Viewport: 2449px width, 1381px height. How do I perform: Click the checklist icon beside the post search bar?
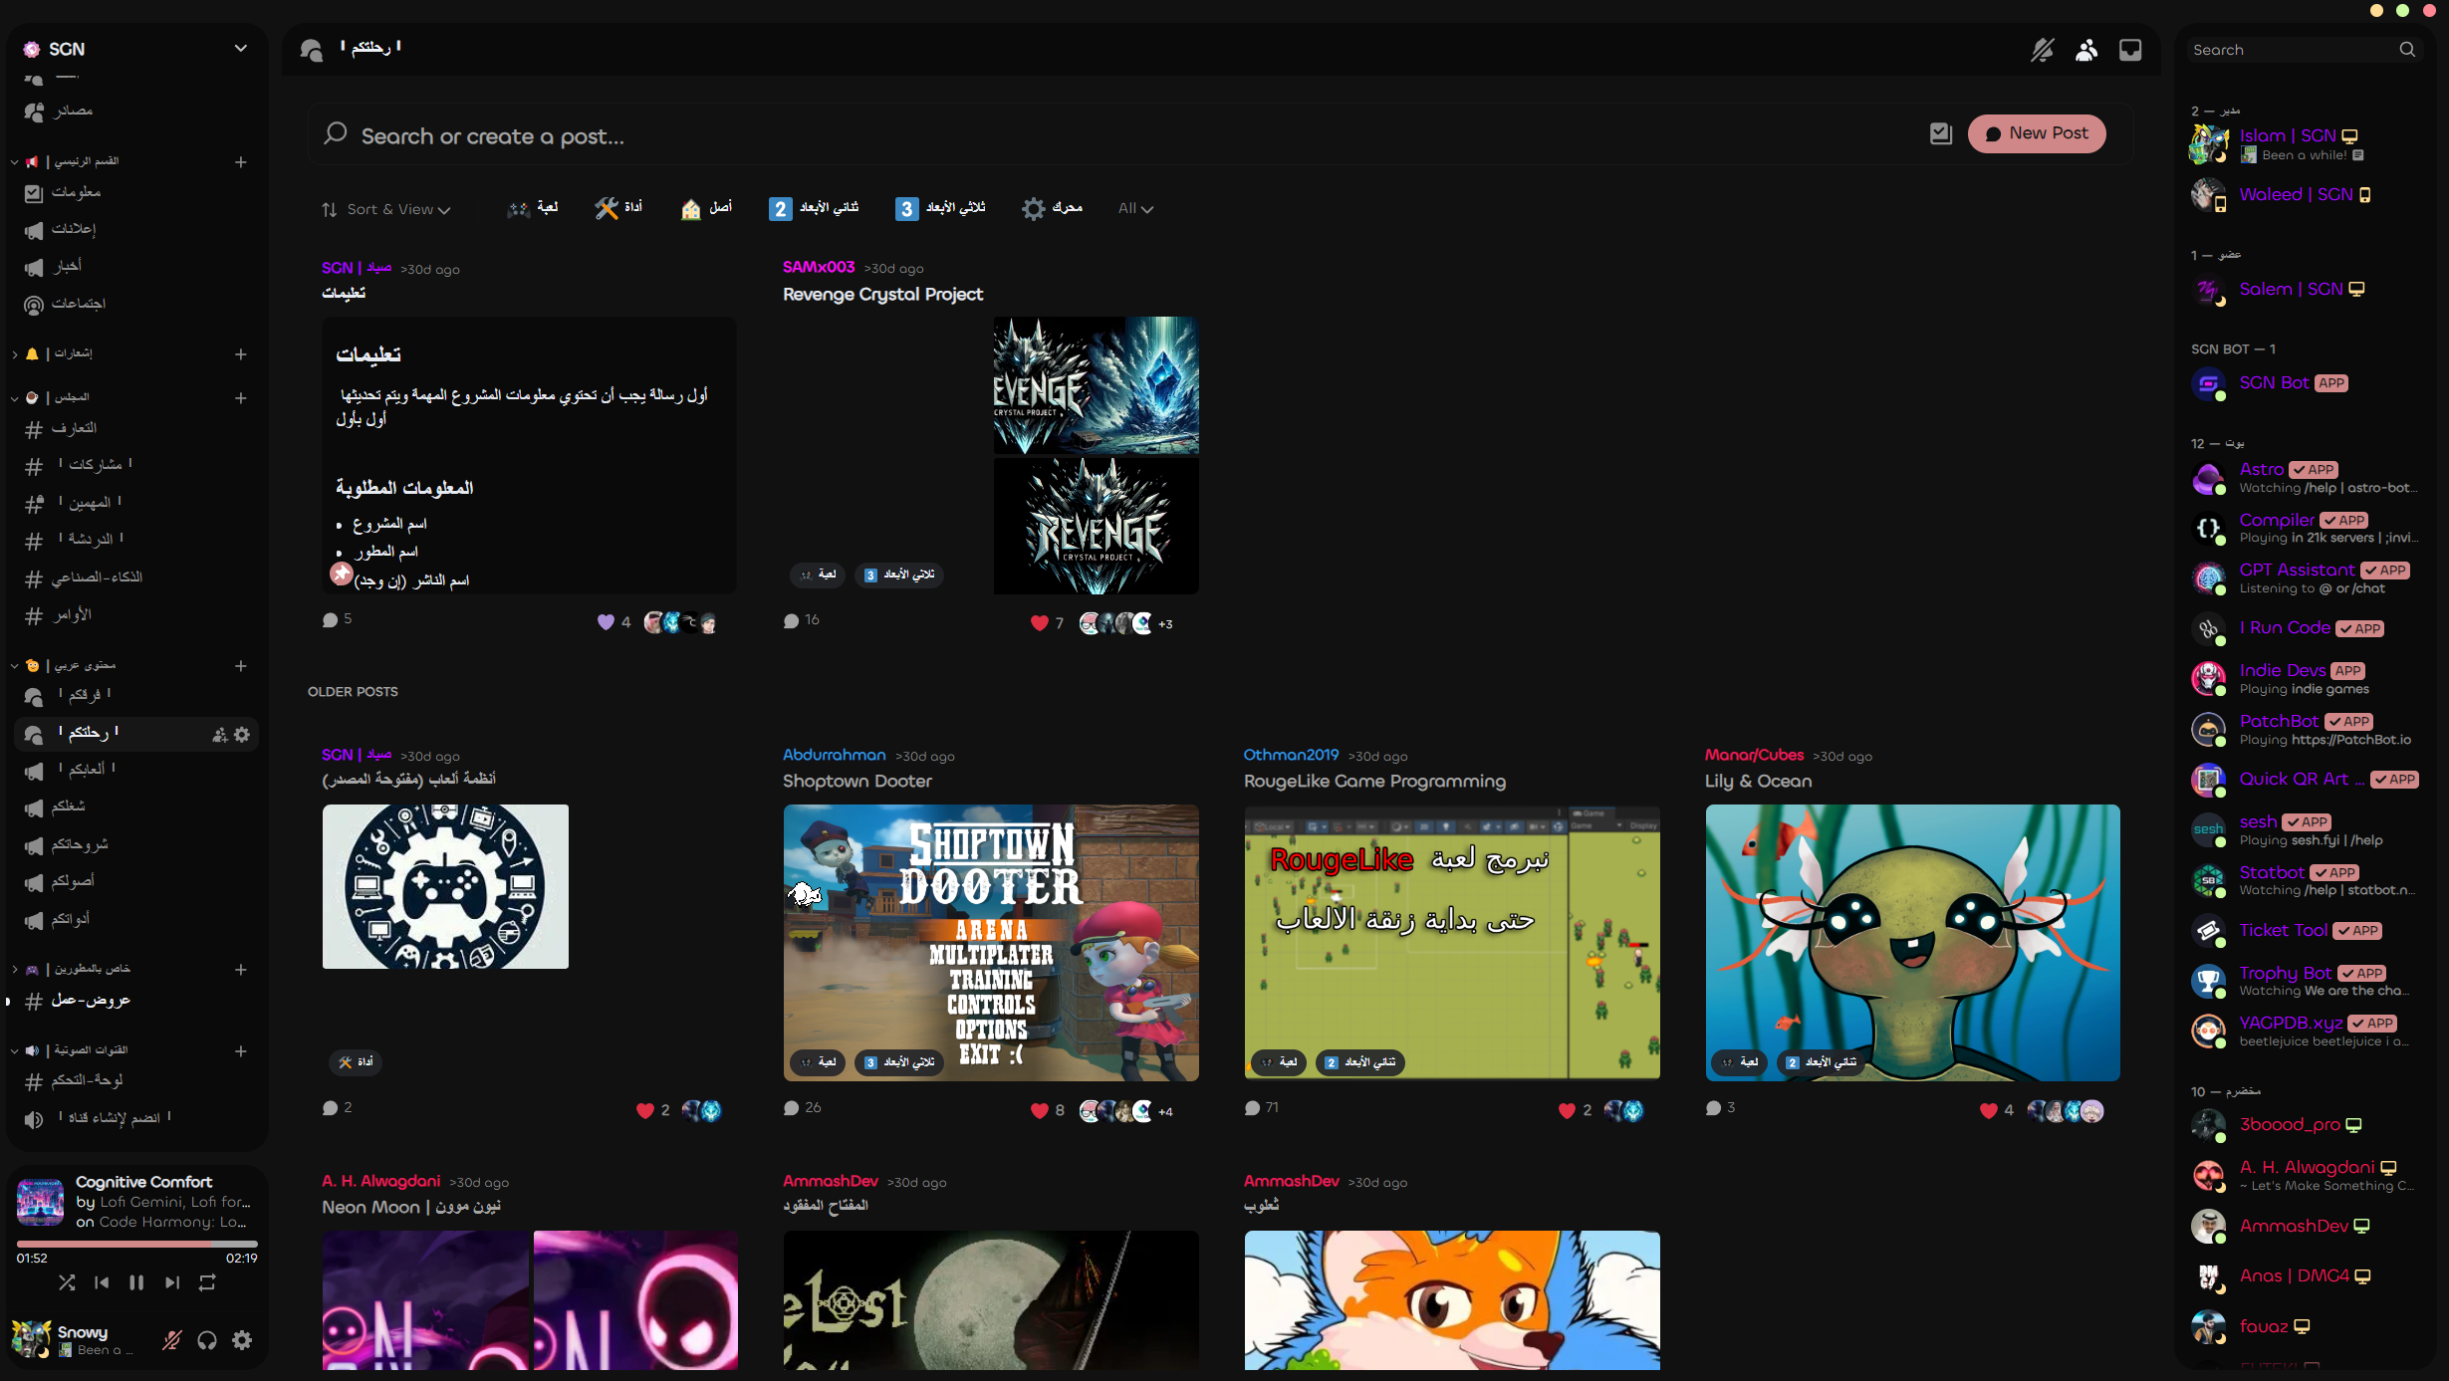click(1940, 133)
